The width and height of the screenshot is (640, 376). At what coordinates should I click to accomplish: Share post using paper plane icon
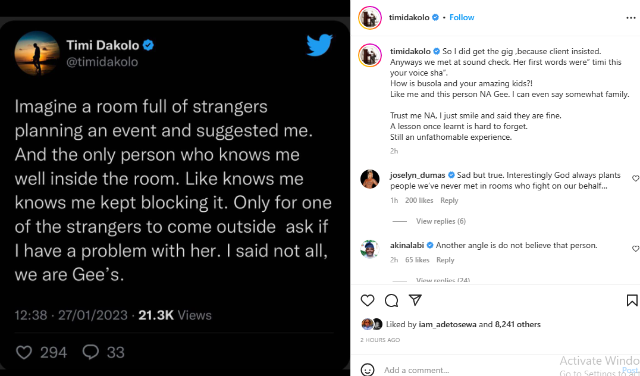click(x=415, y=300)
